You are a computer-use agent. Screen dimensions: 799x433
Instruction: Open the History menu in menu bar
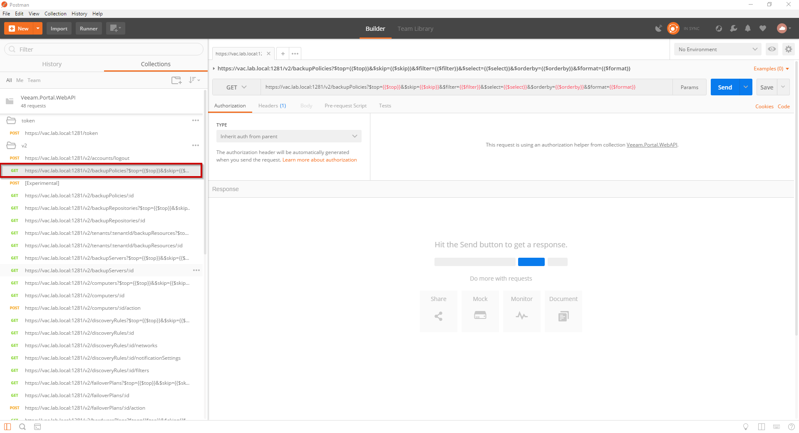tap(79, 13)
